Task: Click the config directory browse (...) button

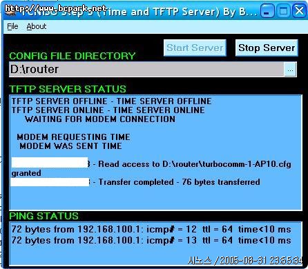Action: click(290, 70)
